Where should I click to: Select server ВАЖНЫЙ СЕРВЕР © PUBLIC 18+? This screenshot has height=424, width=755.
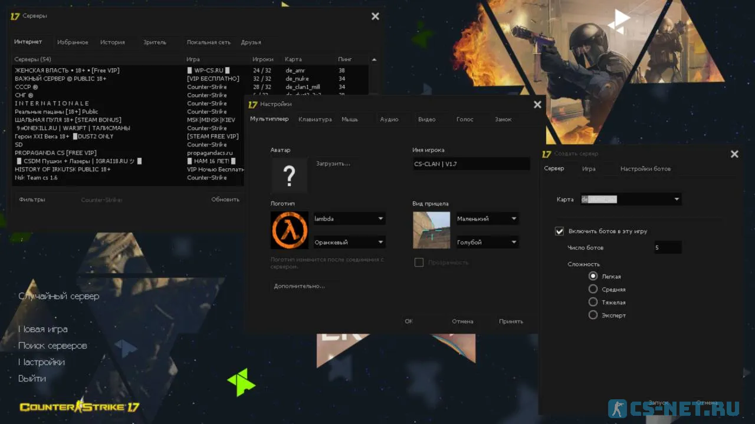click(x=191, y=79)
